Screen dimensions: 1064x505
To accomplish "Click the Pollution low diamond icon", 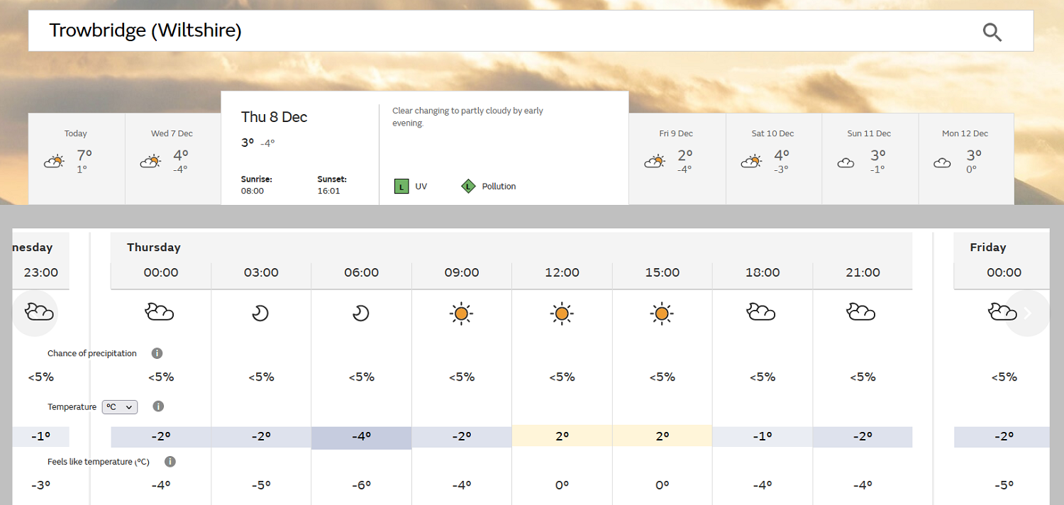I will click(467, 187).
